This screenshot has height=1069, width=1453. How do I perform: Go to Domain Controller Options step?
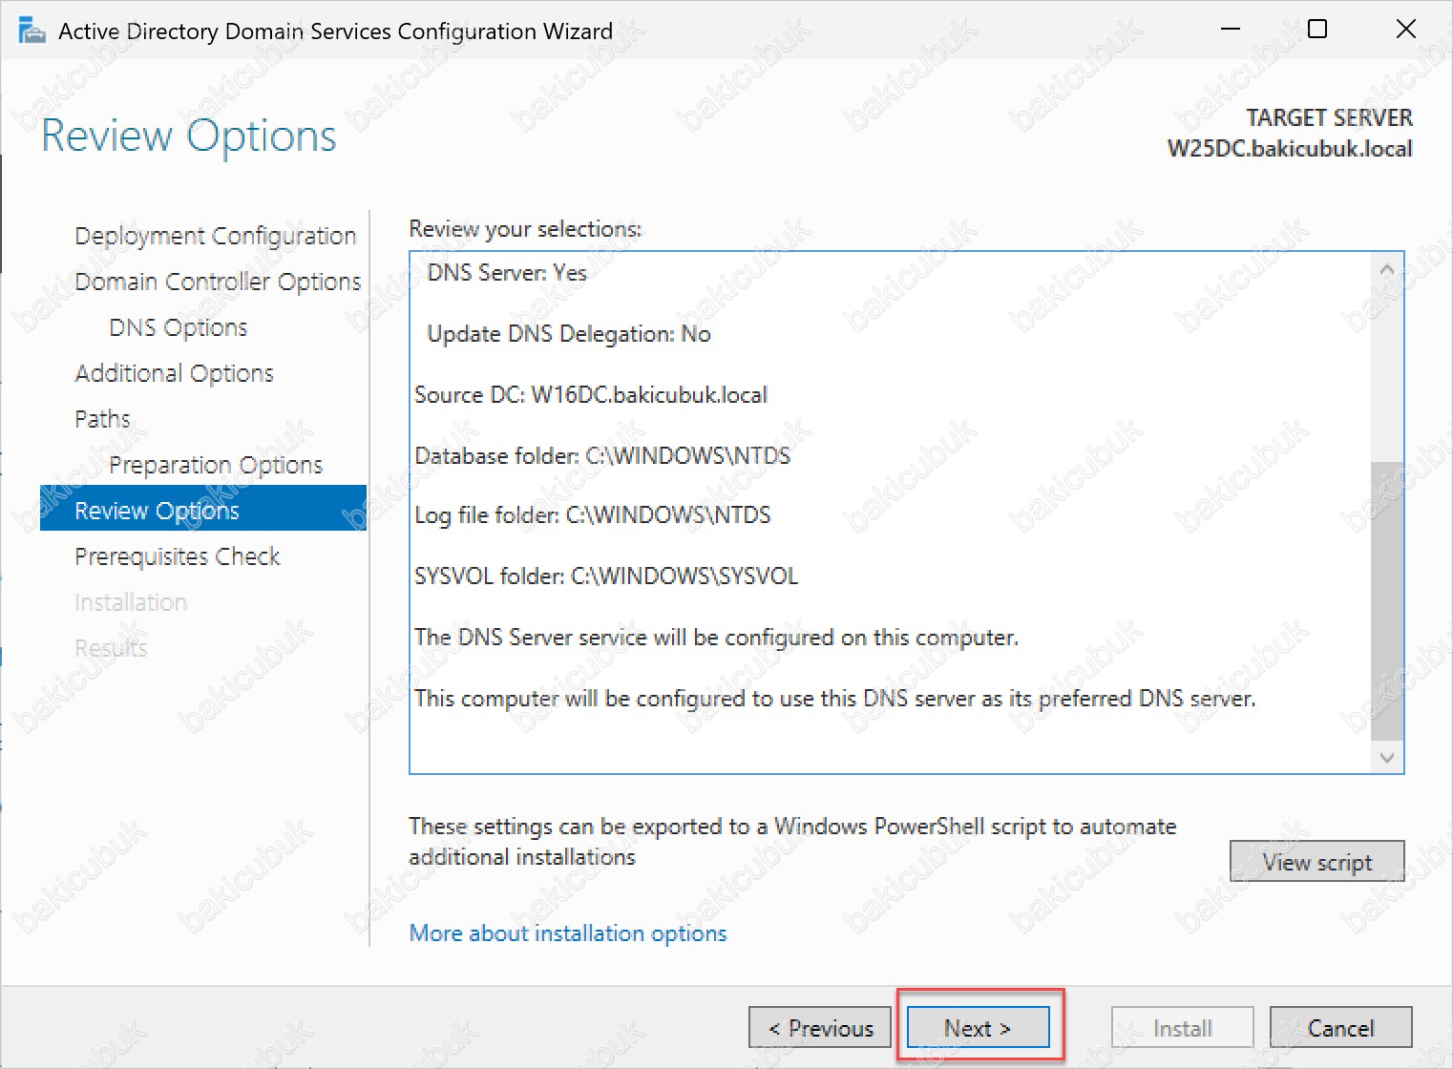tap(218, 282)
